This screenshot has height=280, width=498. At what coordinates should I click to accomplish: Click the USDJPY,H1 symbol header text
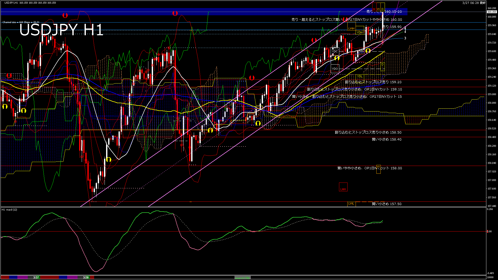[11, 3]
